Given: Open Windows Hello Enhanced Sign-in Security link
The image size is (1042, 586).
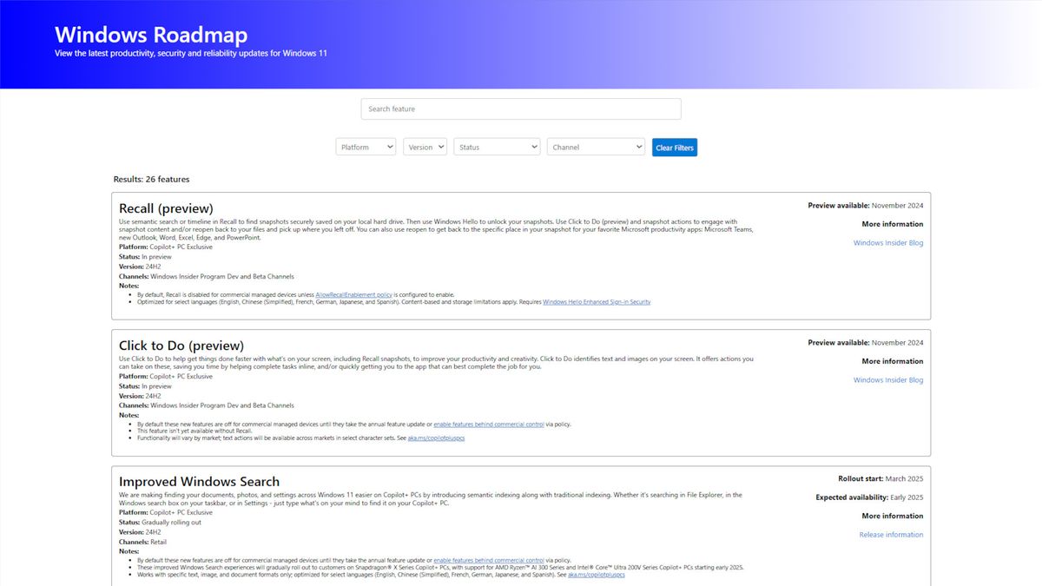Looking at the screenshot, I should click(597, 302).
